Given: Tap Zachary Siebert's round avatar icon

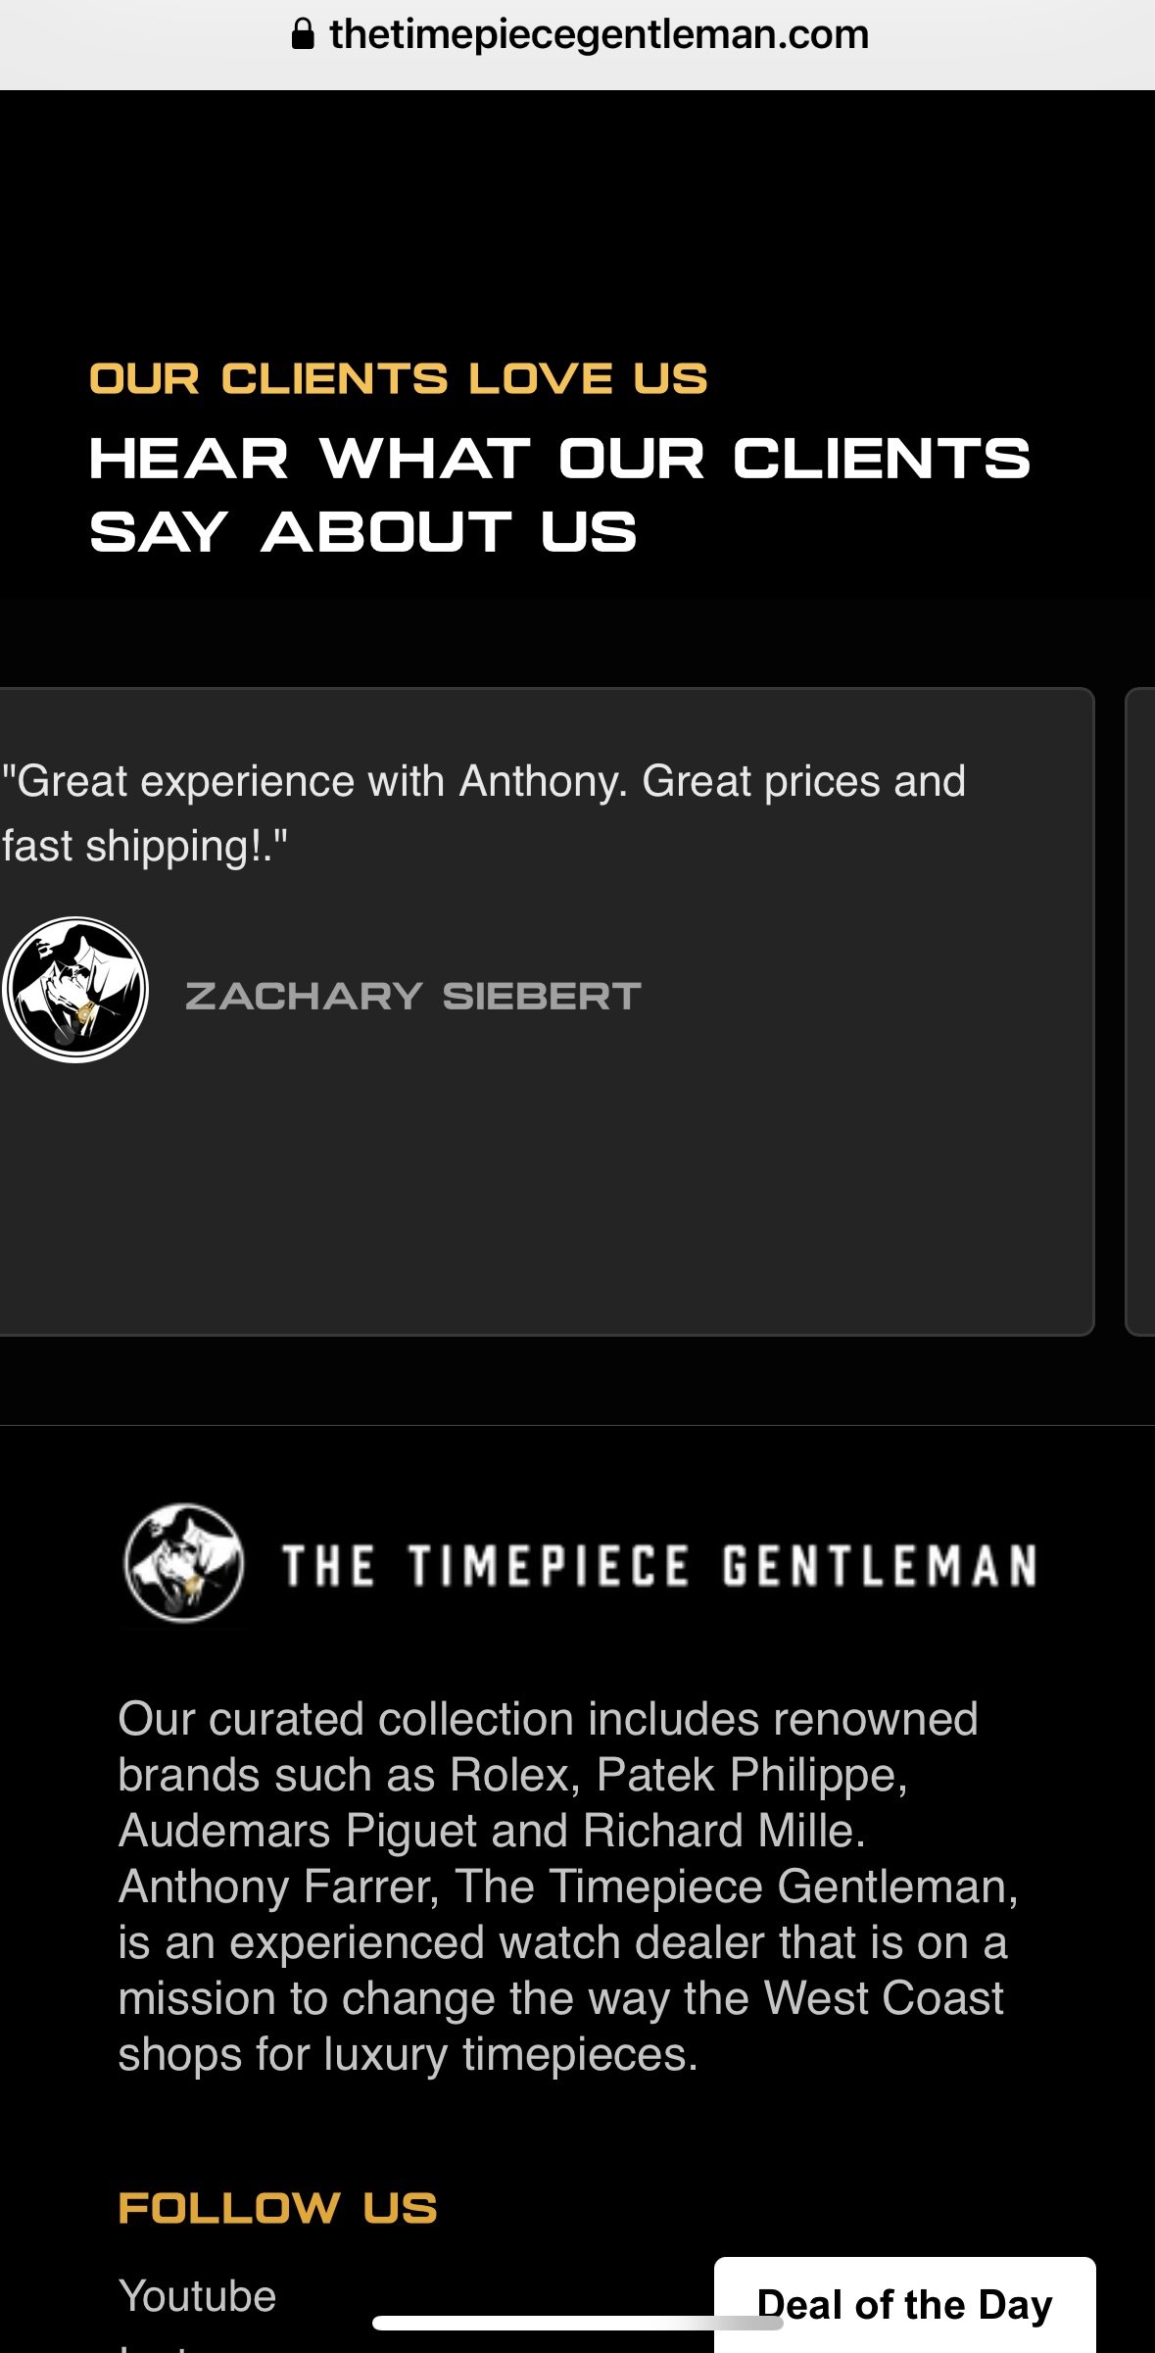Looking at the screenshot, I should (x=75, y=990).
